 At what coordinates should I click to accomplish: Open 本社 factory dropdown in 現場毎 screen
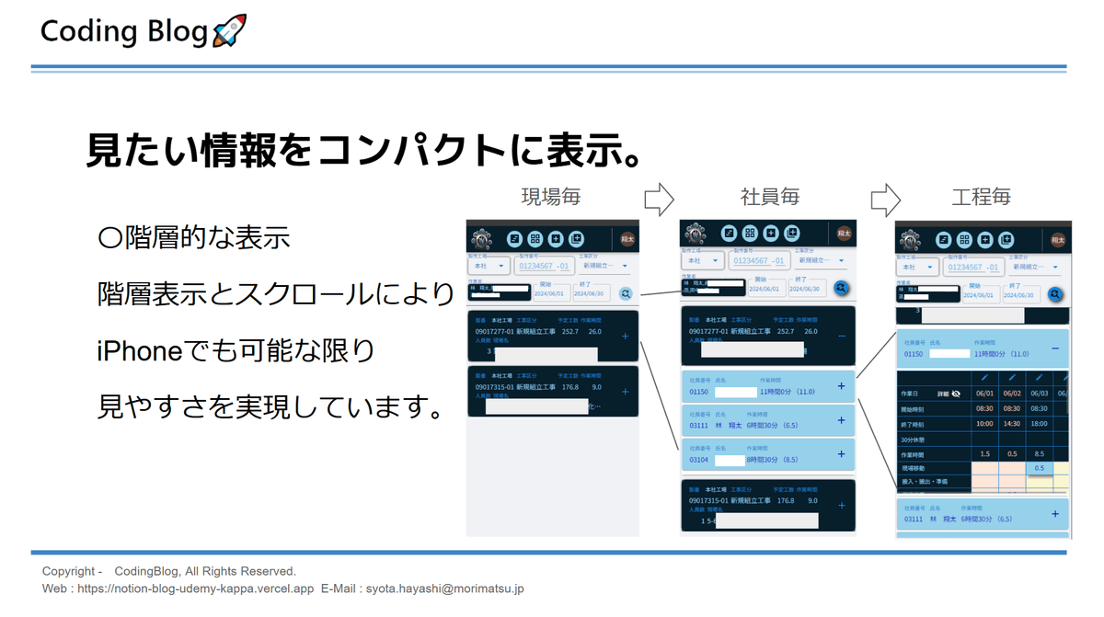coord(490,266)
